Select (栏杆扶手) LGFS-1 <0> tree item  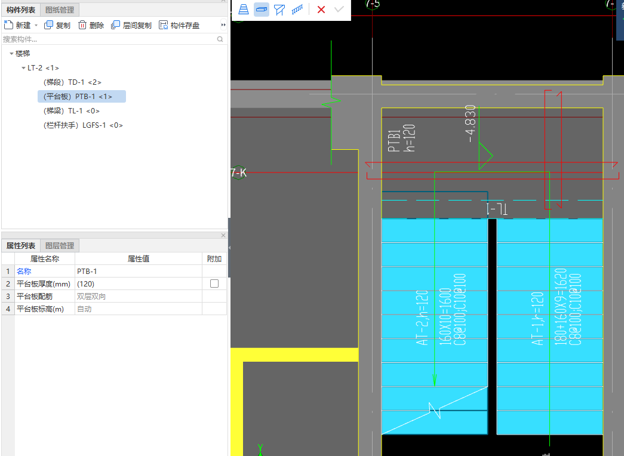83,125
